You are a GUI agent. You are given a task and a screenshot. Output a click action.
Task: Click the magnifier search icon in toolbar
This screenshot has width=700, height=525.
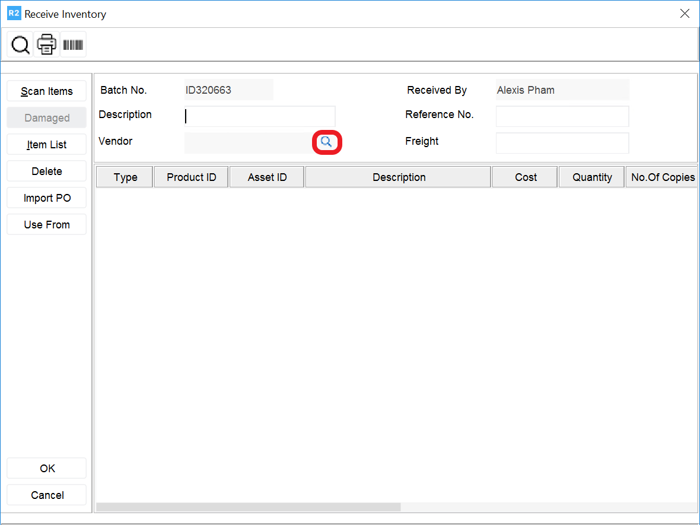point(20,44)
